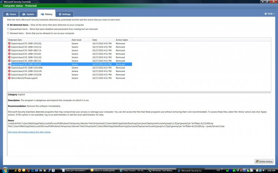Viewport: 278px width, 173px height.
Task: Switch to the Update tab
Action: click(x=28, y=14)
